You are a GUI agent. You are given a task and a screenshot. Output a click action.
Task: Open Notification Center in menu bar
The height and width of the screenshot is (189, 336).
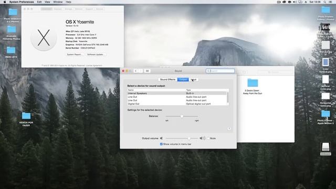tap(330, 2)
